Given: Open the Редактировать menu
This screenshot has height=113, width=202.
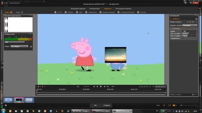Looking at the screenshot, I should pos(15,3).
